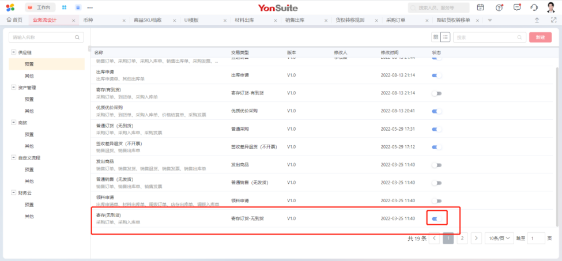This screenshot has height=261, width=562.
Task: Enable status switch for 发出商品 row
Action: point(436,165)
